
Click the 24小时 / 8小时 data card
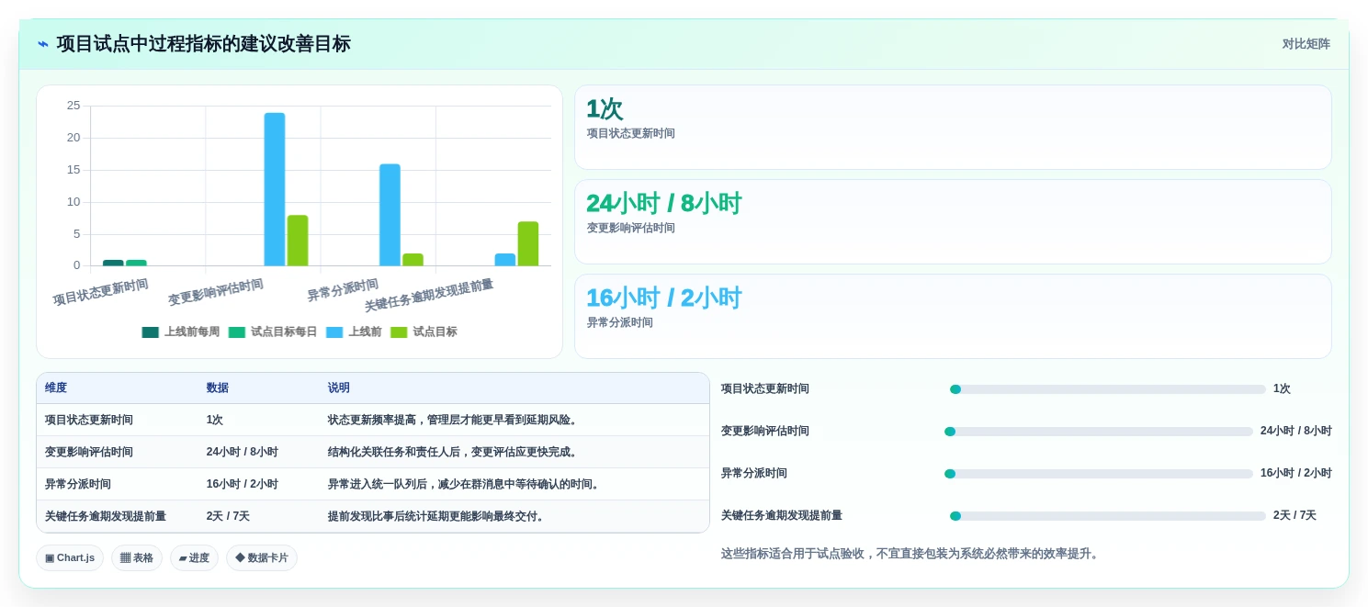[x=953, y=222]
